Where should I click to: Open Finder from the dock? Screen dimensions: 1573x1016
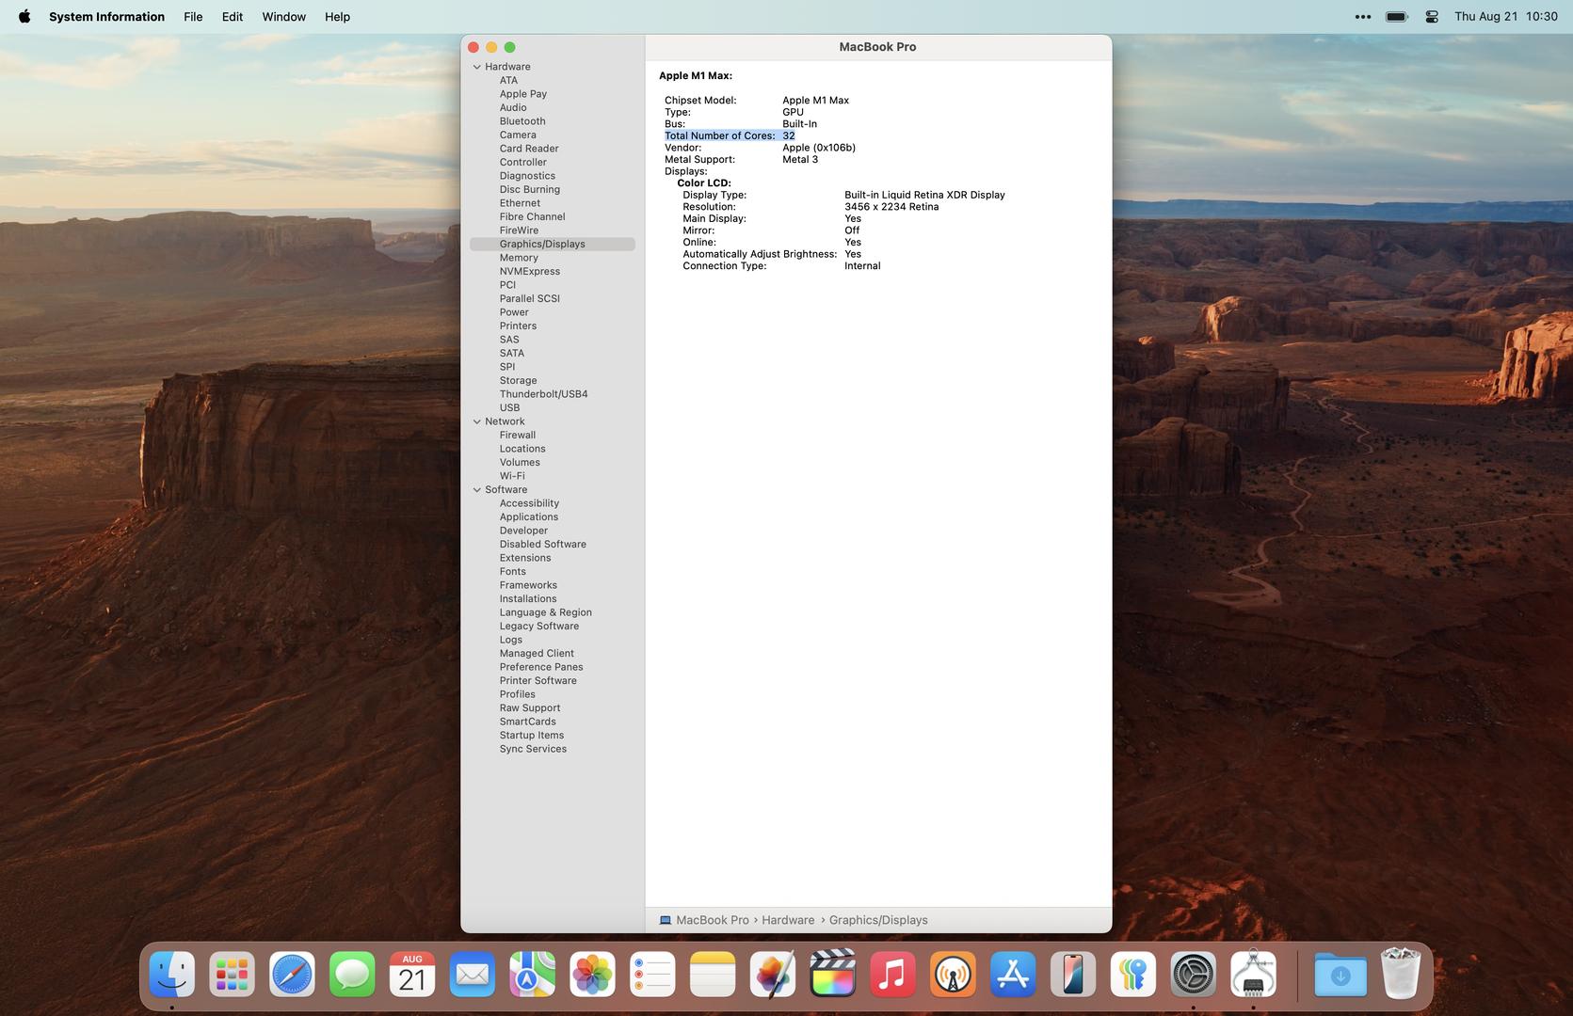(171, 975)
